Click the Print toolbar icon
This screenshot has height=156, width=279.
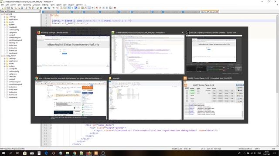coord(22,8)
